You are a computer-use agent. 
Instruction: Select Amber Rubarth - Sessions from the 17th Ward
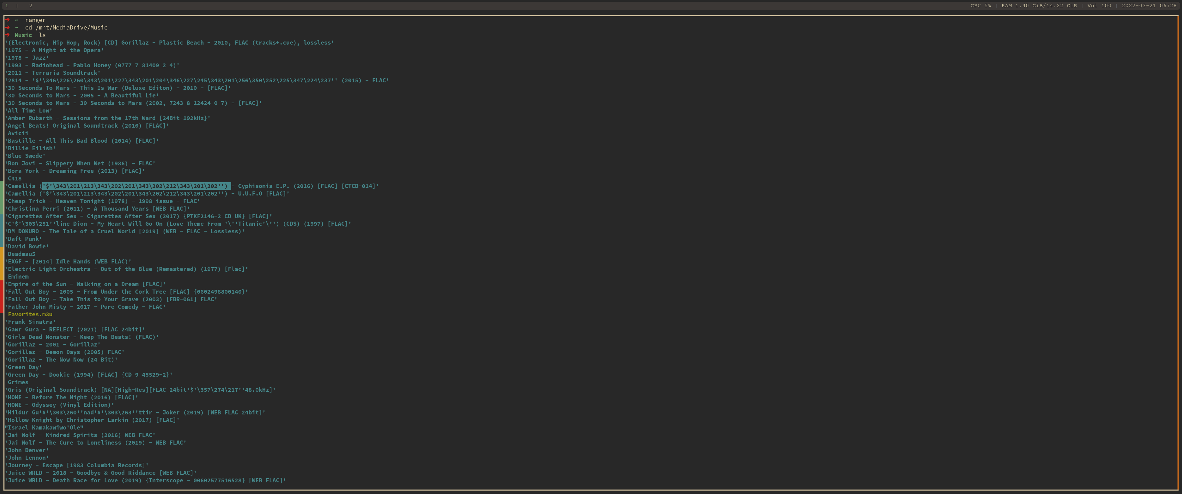click(108, 118)
